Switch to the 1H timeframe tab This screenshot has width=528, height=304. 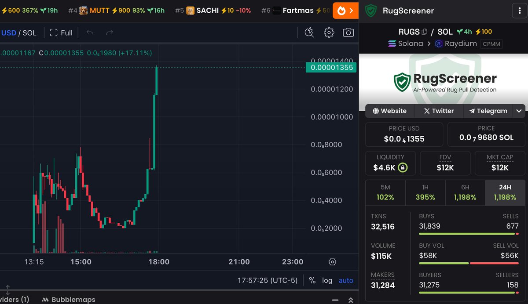coord(425,192)
